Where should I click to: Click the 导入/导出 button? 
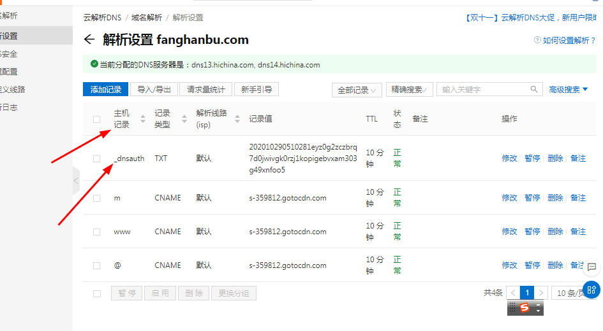154,89
